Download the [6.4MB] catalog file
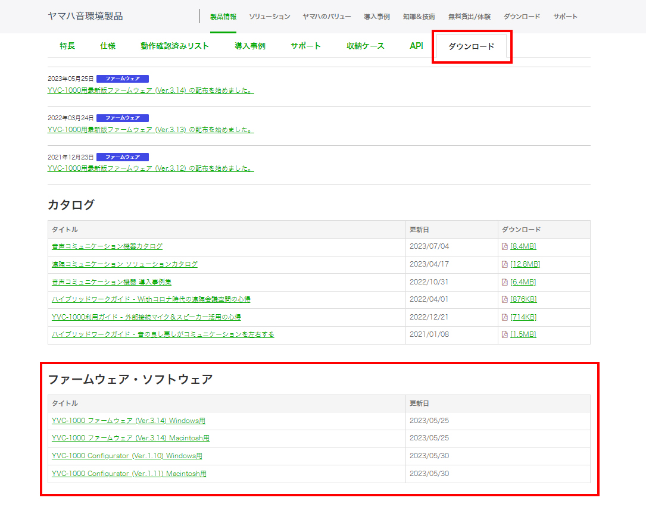Image resolution: width=646 pixels, height=507 pixels. pos(523,282)
